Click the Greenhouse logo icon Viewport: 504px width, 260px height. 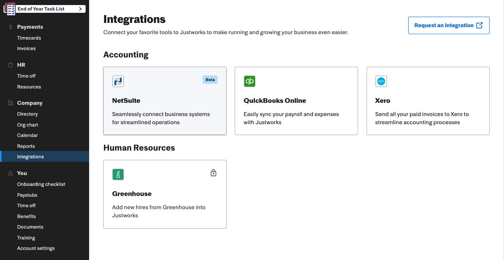(x=118, y=174)
